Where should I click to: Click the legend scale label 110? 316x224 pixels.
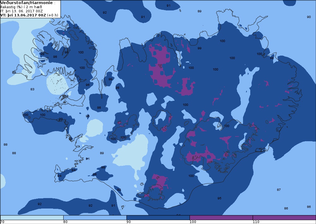[256, 222]
